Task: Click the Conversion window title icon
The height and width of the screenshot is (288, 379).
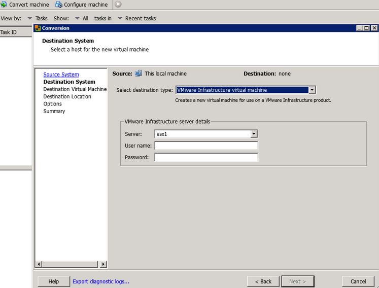Action: (38, 28)
